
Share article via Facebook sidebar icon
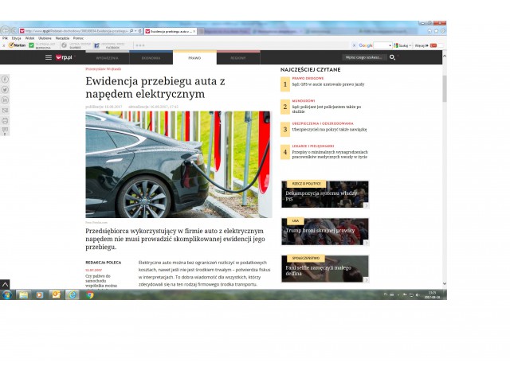[x=6, y=80]
